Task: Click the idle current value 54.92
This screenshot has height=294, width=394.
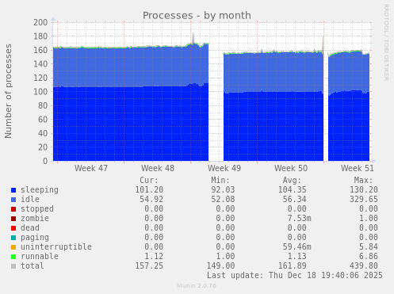Action: tap(151, 200)
